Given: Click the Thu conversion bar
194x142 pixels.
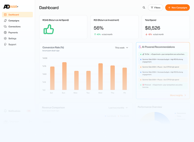Looking at the screenshot, I should pos(112,78).
